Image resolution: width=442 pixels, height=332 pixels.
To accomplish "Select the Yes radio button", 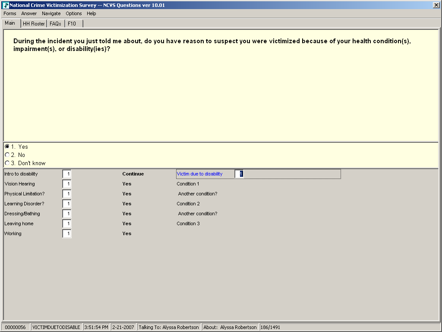I will 7,147.
